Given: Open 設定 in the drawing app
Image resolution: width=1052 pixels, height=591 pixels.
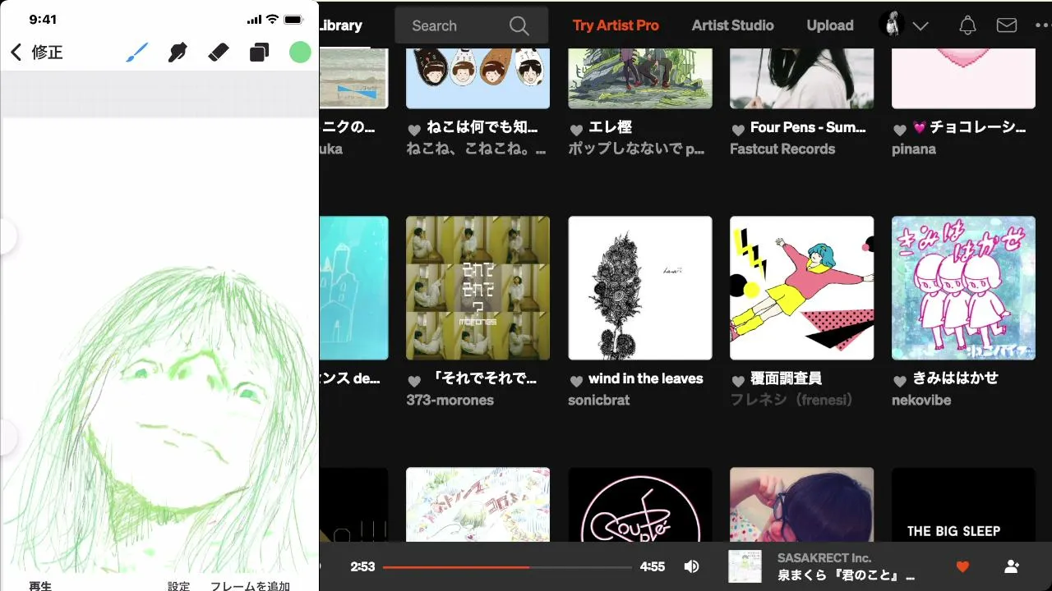Looking at the screenshot, I should coord(178,585).
